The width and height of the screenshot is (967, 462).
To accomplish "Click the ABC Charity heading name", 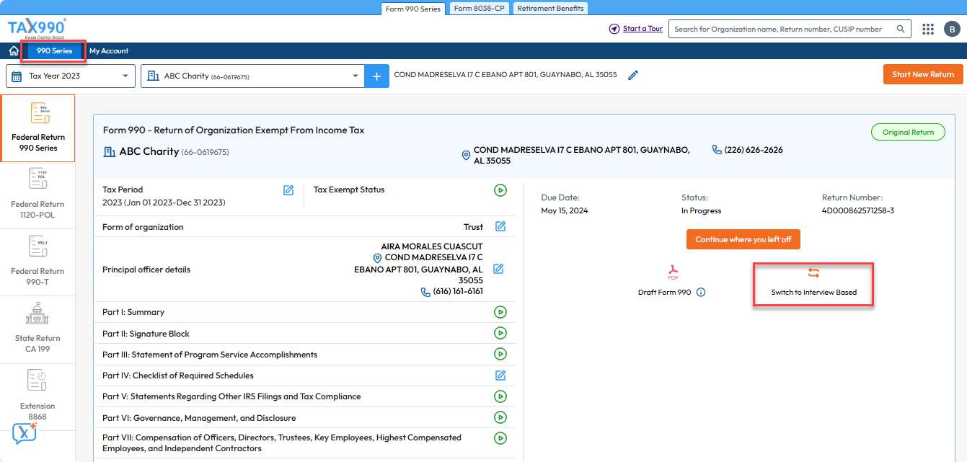I will click(149, 151).
